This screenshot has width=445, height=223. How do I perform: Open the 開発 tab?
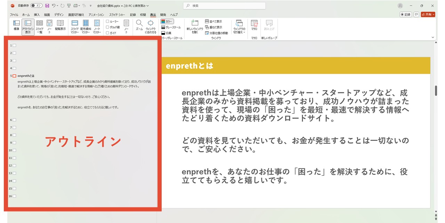coord(163,15)
